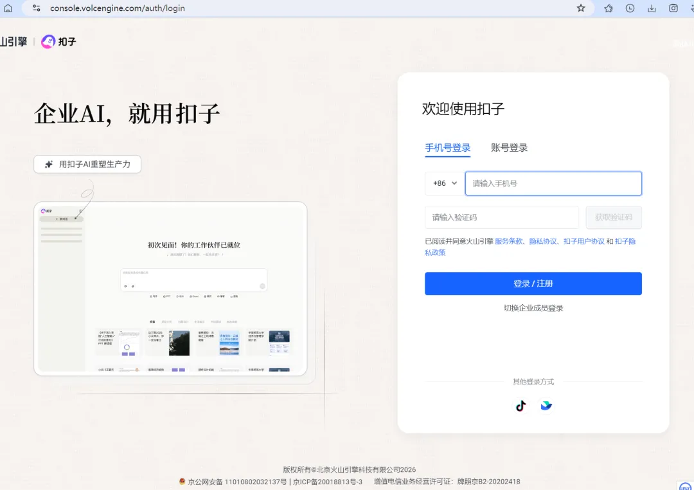Click 切换企业成员登录 link

533,308
